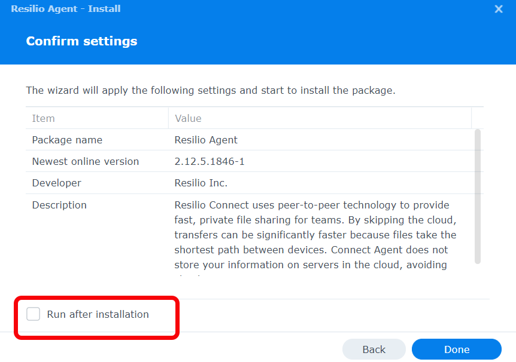This screenshot has width=516, height=362.
Task: Close the Resilio Agent Install dialog
Action: point(499,9)
